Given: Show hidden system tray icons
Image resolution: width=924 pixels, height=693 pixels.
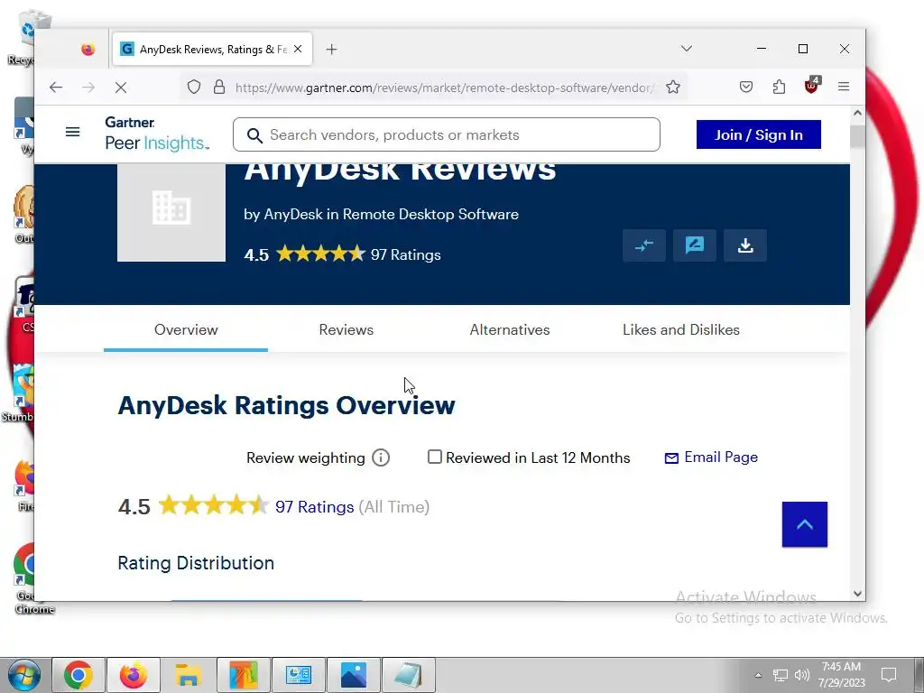Looking at the screenshot, I should (758, 675).
